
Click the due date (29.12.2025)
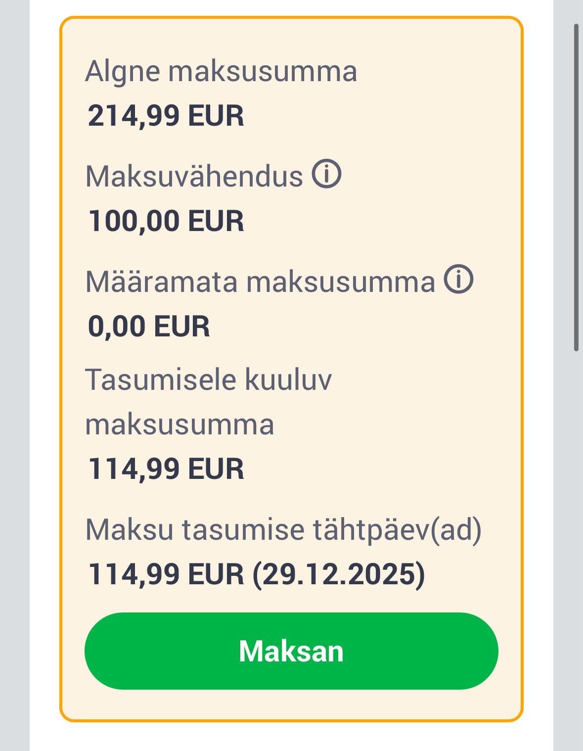point(339,574)
